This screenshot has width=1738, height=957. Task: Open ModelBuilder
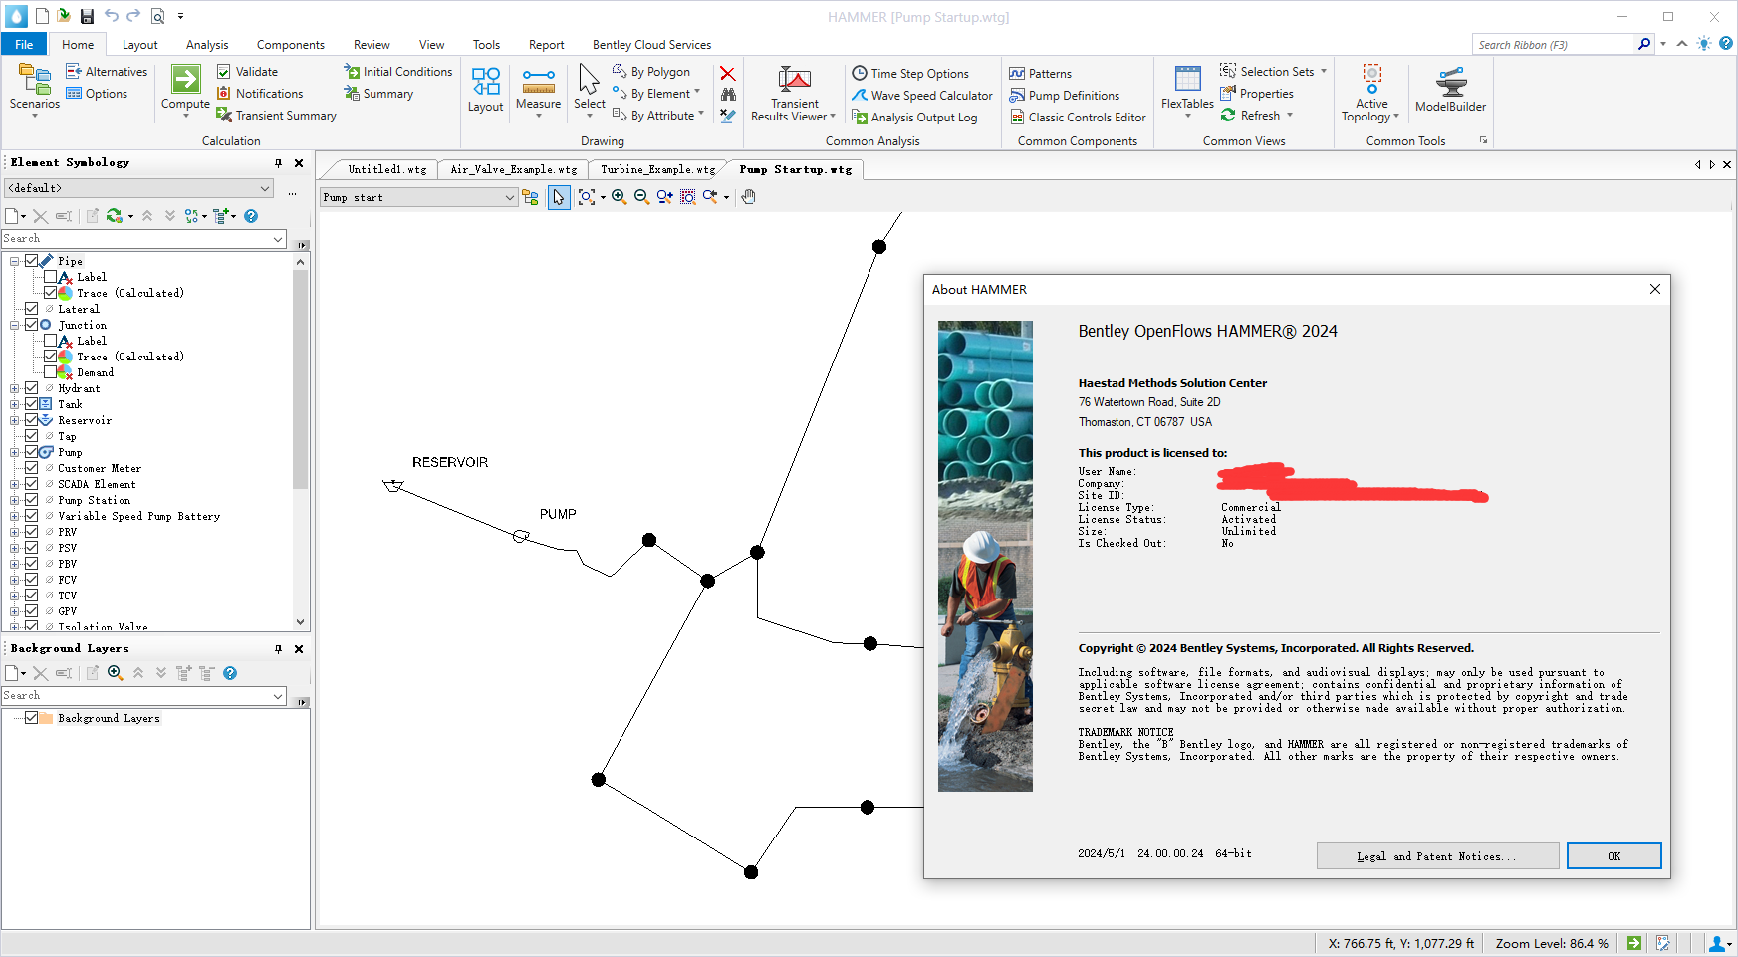(1450, 90)
